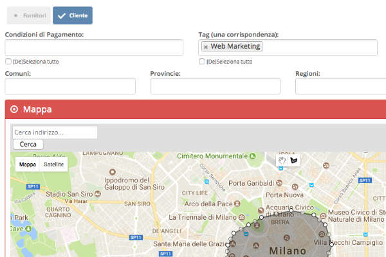Switch map view to Satellite

[53, 164]
